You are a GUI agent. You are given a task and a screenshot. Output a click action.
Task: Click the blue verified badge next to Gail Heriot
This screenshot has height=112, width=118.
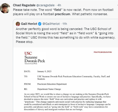click(40, 24)
